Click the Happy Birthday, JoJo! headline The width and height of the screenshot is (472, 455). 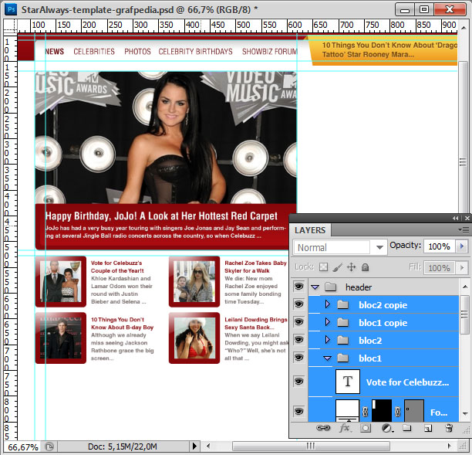(161, 216)
